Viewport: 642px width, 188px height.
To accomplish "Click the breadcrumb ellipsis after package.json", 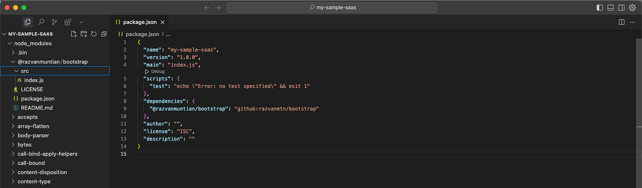I will pos(168,34).
